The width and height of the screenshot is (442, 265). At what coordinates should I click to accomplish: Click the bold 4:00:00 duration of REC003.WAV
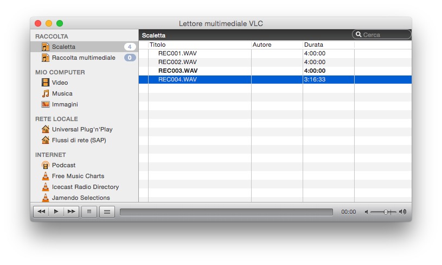tap(315, 71)
